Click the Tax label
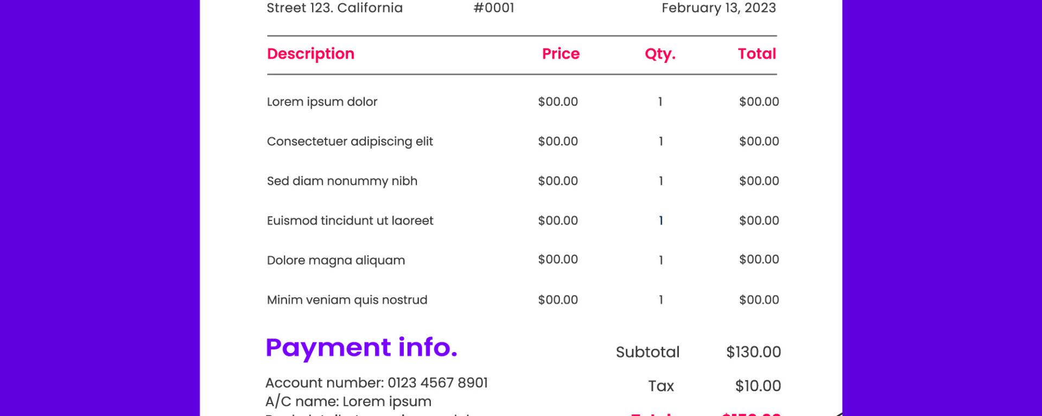The image size is (1042, 416). click(x=660, y=386)
